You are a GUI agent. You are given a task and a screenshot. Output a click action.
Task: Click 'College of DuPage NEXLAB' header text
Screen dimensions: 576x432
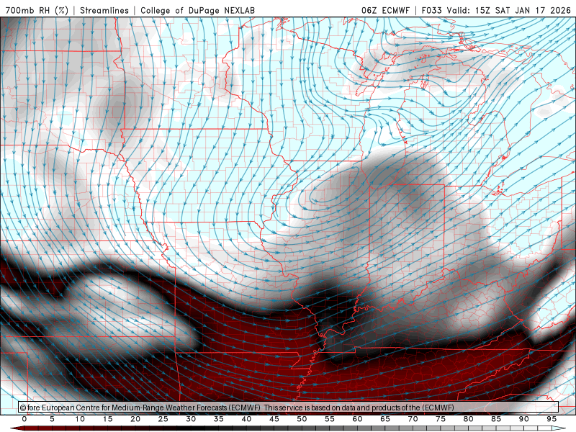coord(197,10)
